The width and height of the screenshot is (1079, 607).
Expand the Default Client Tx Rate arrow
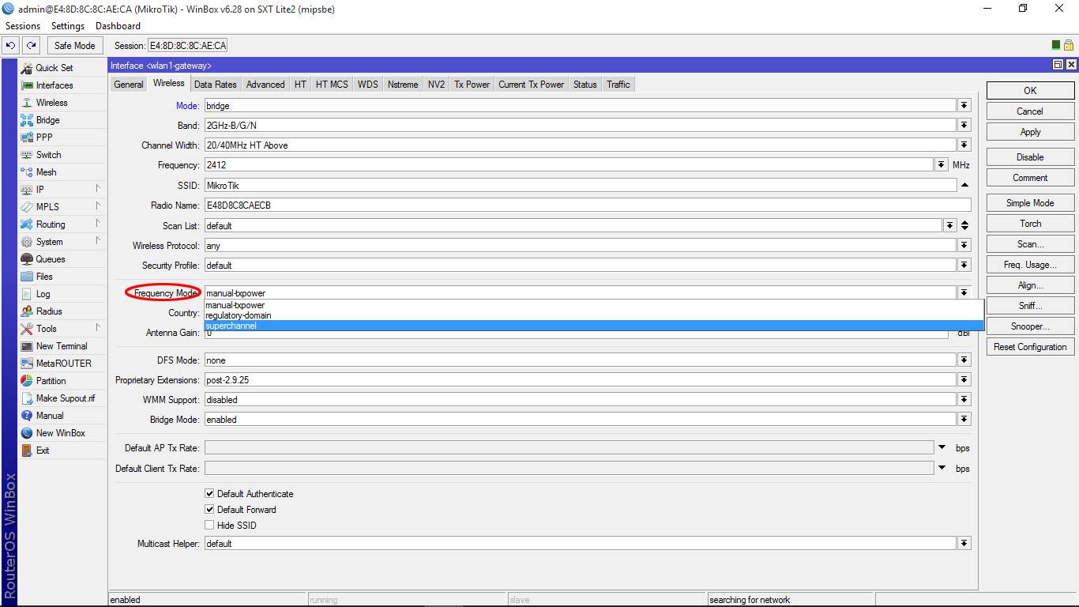pyautogui.click(x=942, y=469)
